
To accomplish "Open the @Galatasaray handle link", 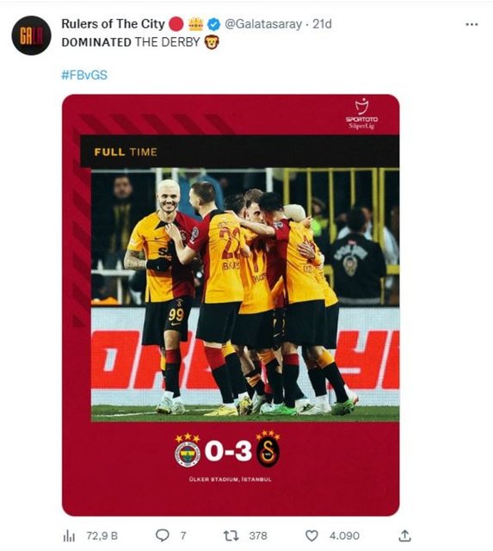I will (x=263, y=24).
